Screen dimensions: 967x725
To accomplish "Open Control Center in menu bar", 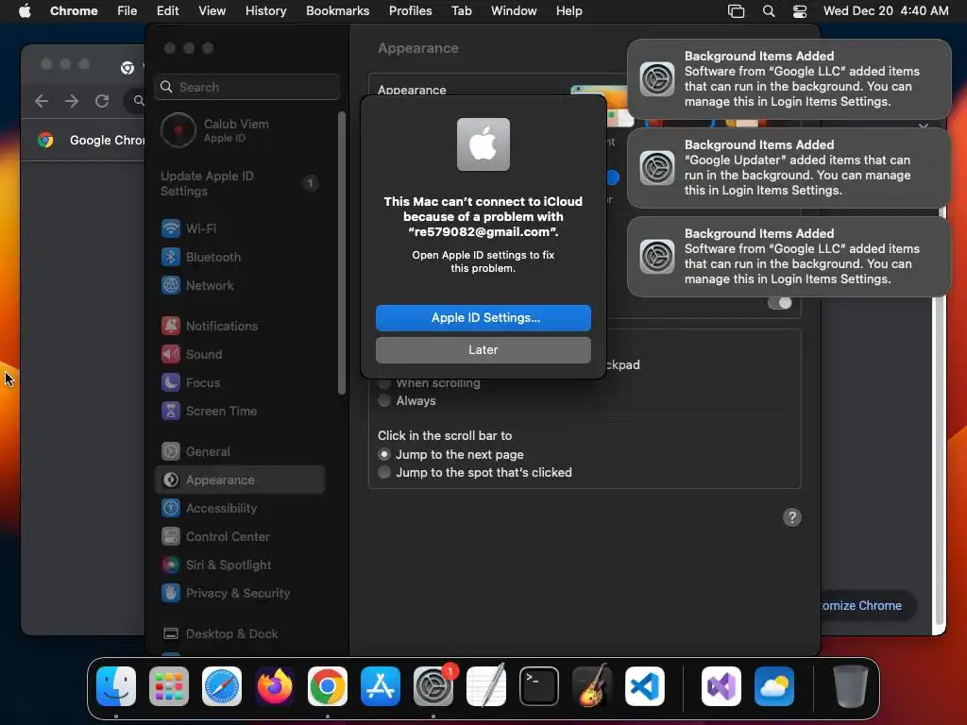I will point(800,11).
